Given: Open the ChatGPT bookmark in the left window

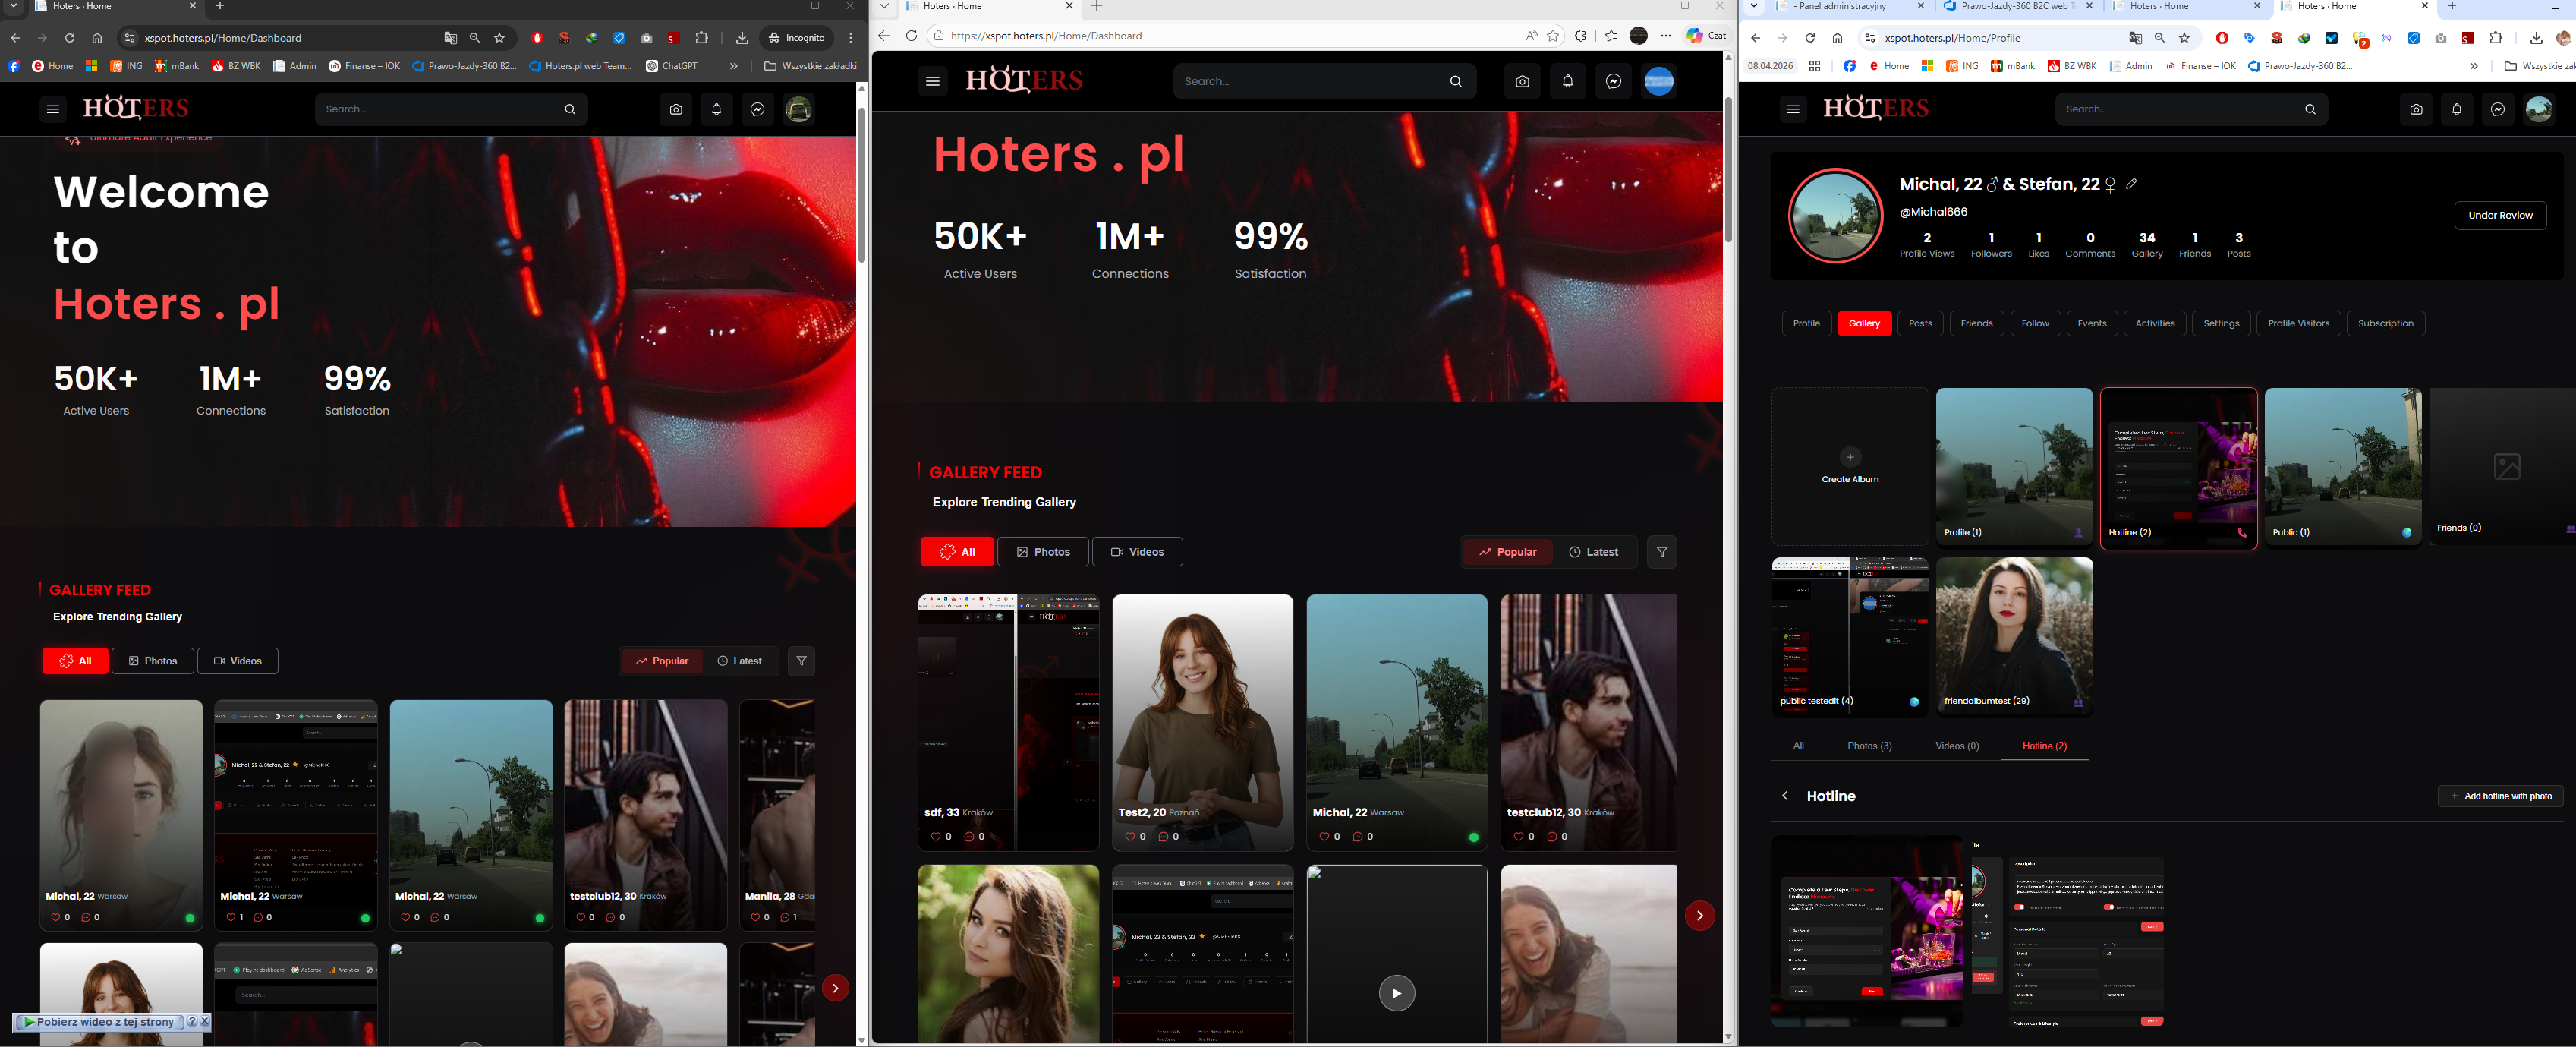Looking at the screenshot, I should click(672, 66).
